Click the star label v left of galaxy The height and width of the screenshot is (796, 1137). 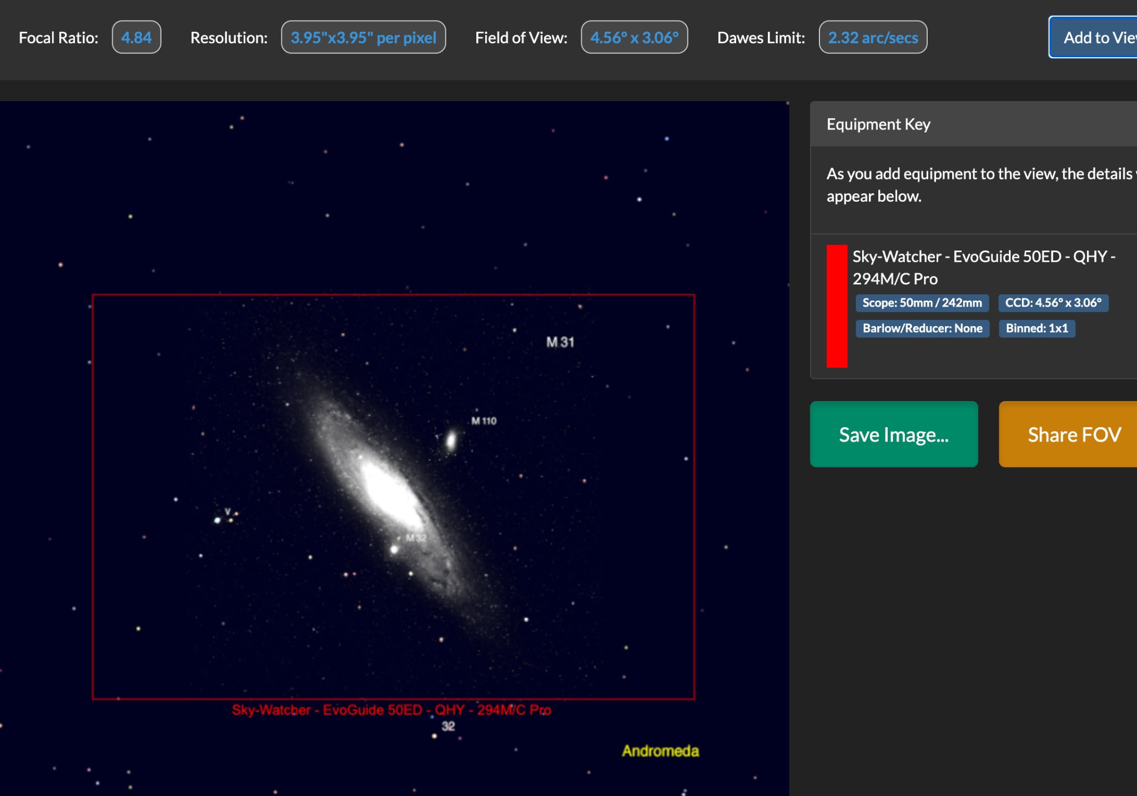coord(228,511)
